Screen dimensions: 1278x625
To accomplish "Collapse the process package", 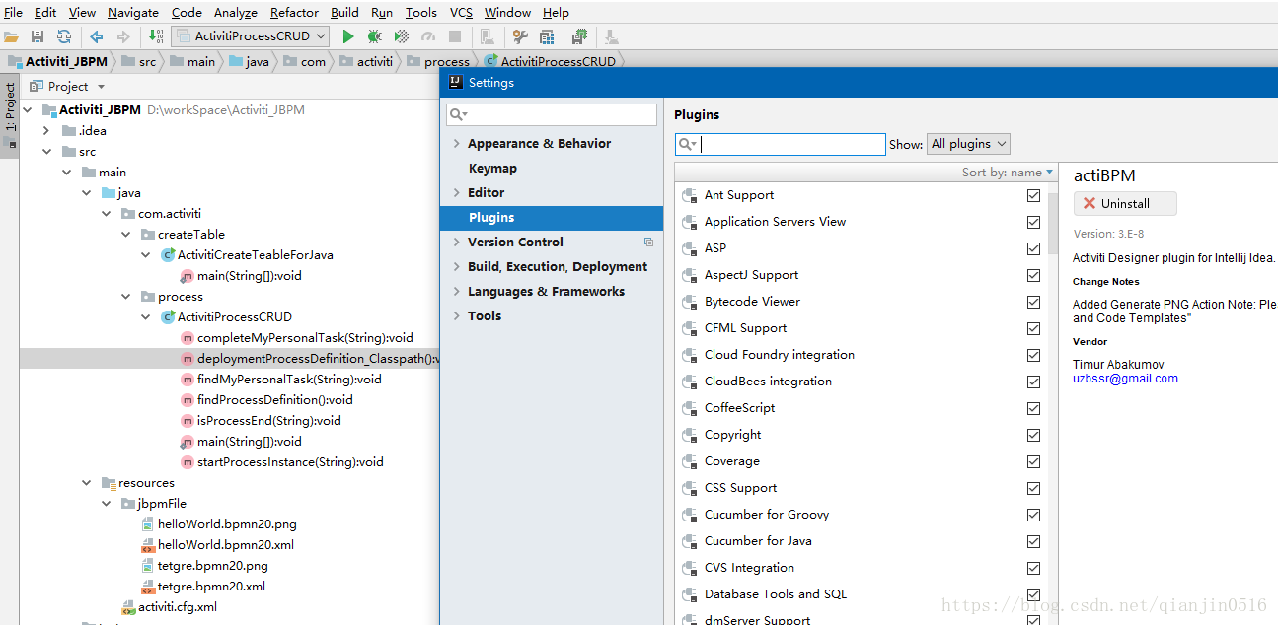I will (x=126, y=297).
